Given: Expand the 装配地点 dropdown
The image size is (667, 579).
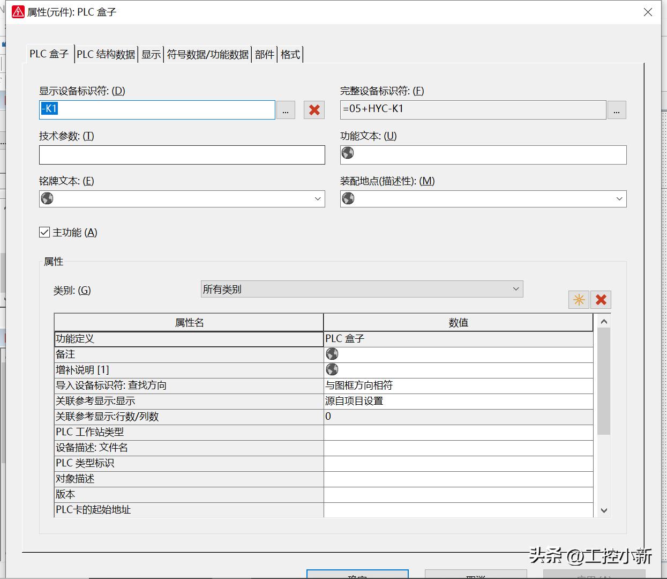Looking at the screenshot, I should point(619,198).
